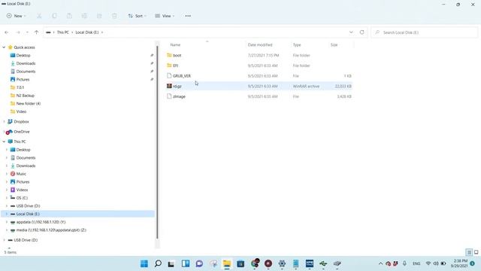481x271 pixels.
Task: Open the View layout dropdown
Action: click(x=165, y=16)
